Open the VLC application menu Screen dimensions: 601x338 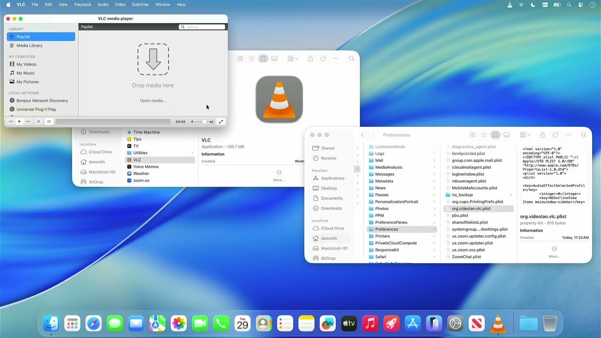(21, 4)
